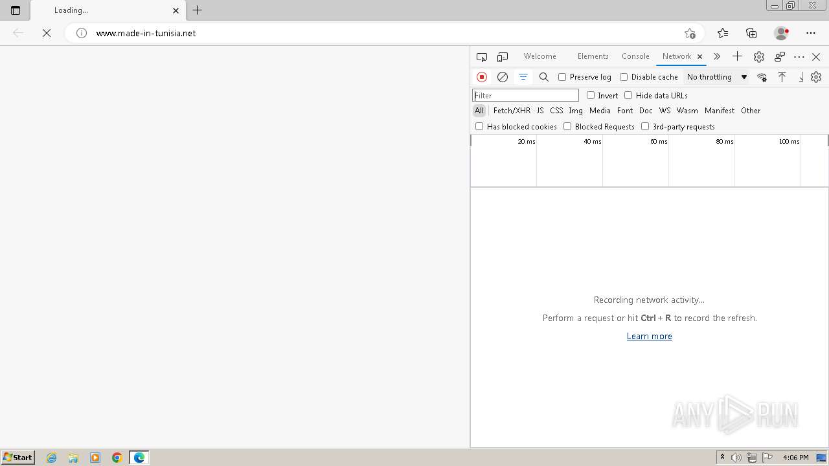The image size is (829, 466).
Task: Filter requests by Media
Action: pos(600,111)
